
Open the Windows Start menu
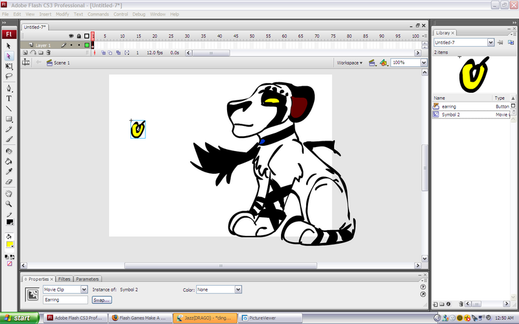pos(19,318)
